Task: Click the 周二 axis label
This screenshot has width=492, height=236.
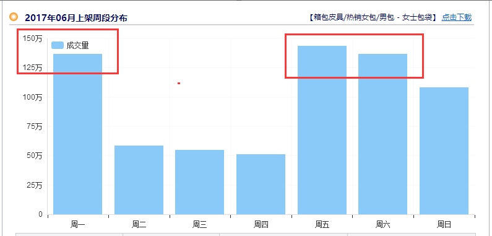Action: (139, 225)
